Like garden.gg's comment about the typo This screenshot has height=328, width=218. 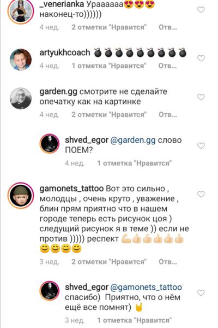tap(201, 97)
